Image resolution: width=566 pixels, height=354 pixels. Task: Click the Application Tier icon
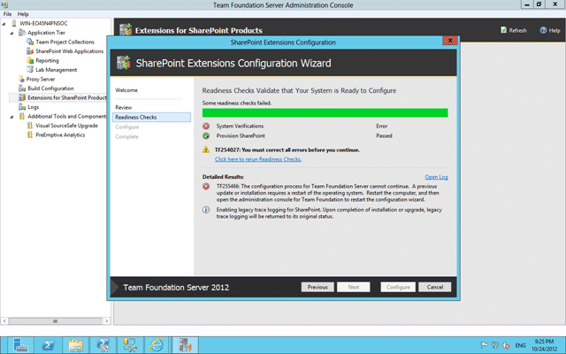22,33
